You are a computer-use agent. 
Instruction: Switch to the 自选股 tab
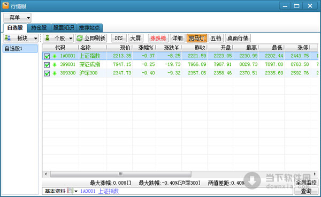click(15, 28)
